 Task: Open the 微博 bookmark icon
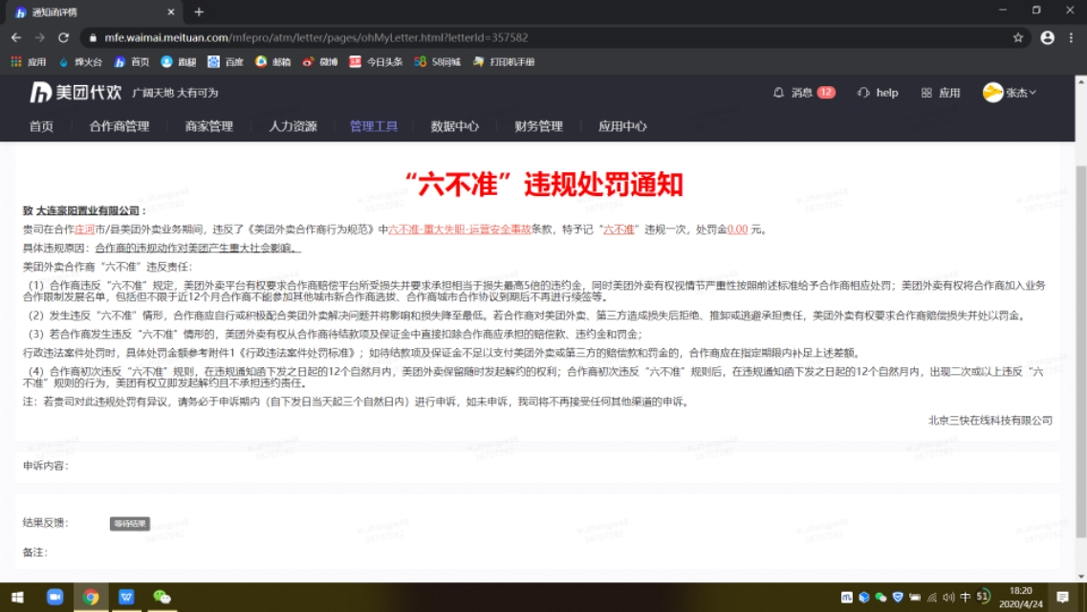point(320,60)
